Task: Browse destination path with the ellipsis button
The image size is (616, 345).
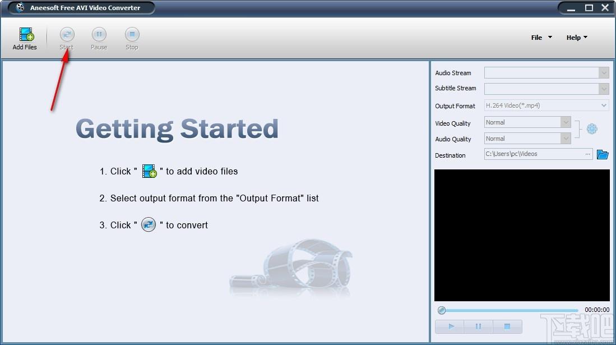Action: click(587, 154)
